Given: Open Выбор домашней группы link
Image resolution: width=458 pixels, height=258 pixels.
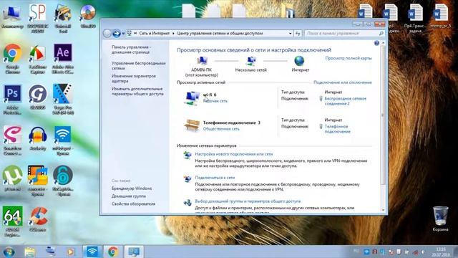Looking at the screenshot, I should click(248, 201).
